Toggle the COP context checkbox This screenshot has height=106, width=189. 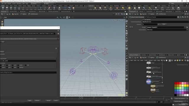[7, 67]
